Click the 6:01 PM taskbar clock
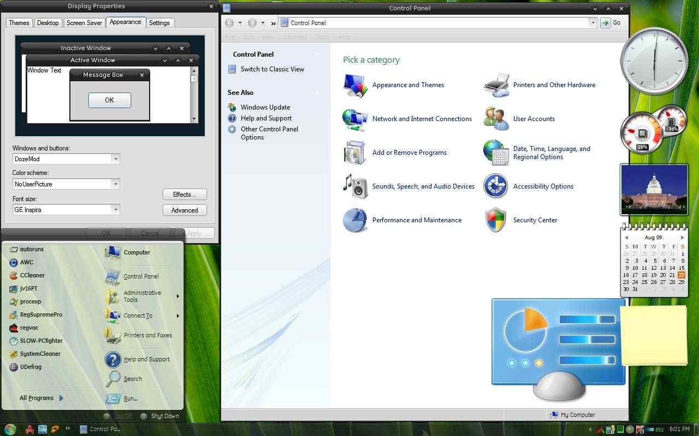 679,429
